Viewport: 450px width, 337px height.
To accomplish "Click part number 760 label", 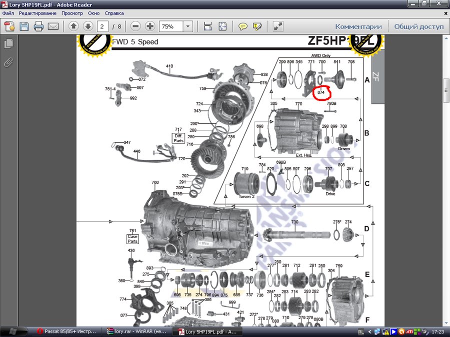I will [155, 182].
